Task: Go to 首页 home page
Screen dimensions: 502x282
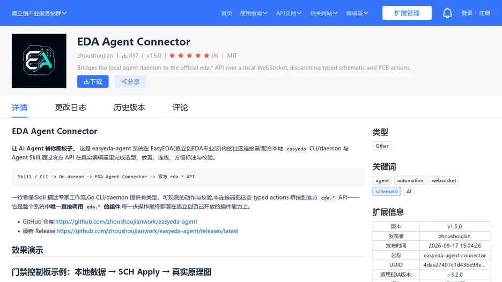Action: pos(227,13)
